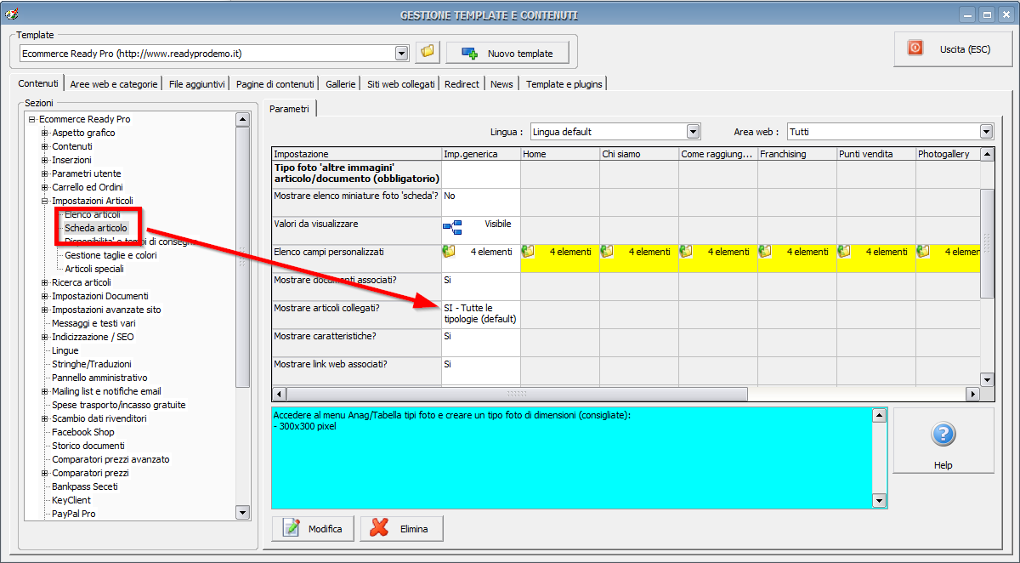Select Elenco articoli in the tree
1020x563 pixels.
(93, 214)
